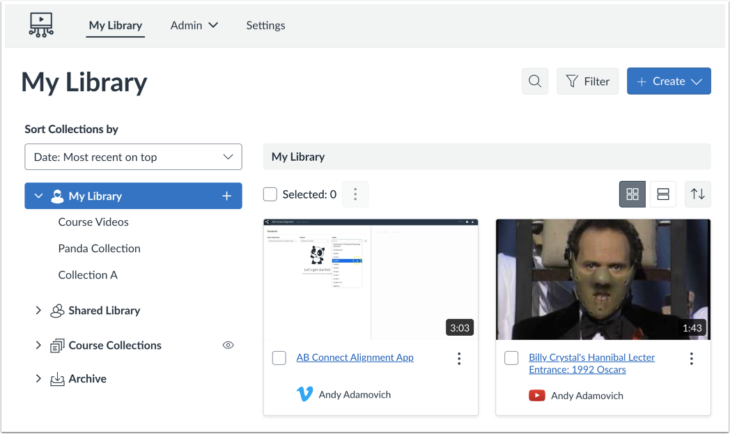730x434 pixels.
Task: Click the Hannibal Lecter video thumbnail
Action: (603, 279)
